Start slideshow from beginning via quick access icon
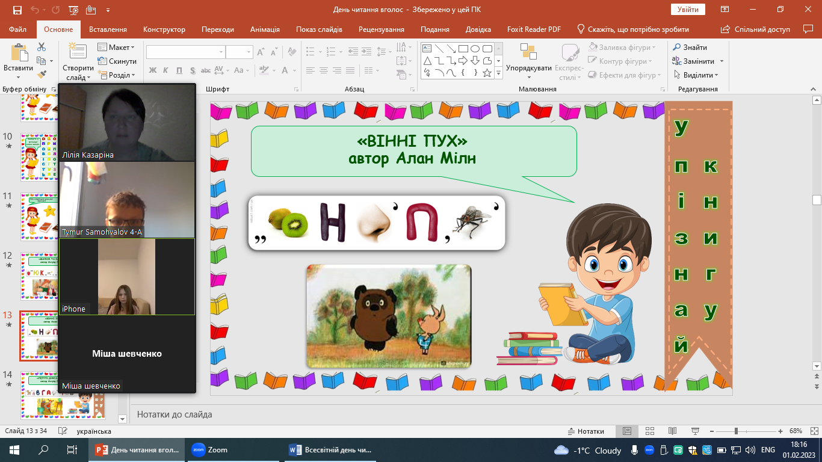 [x=73, y=10]
